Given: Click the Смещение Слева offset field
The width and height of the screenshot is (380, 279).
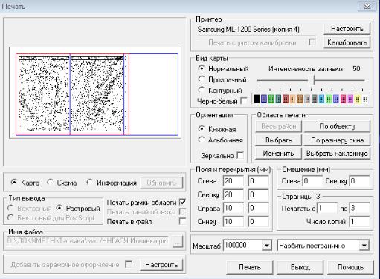Looking at the screenshot, I should tap(312, 181).
